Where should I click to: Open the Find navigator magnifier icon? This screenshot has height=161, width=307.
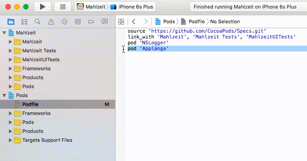(x=37, y=21)
